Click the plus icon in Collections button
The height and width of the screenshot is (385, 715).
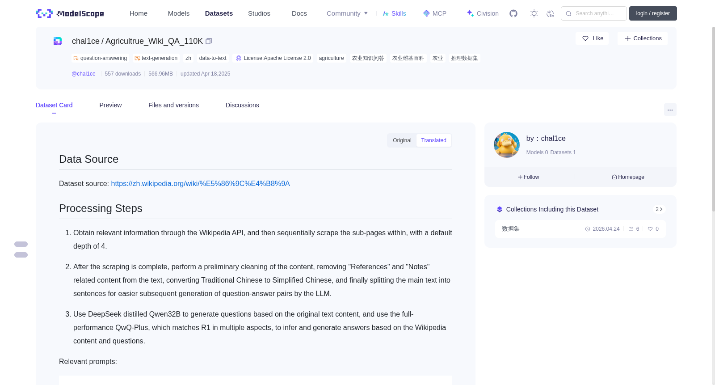(628, 38)
